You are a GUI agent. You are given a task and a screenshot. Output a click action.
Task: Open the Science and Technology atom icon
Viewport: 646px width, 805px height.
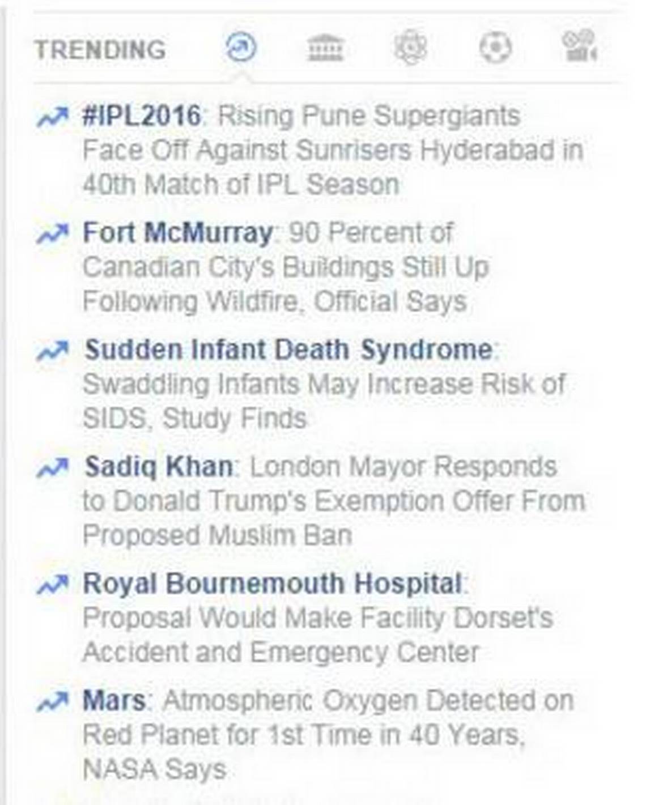coord(410,48)
